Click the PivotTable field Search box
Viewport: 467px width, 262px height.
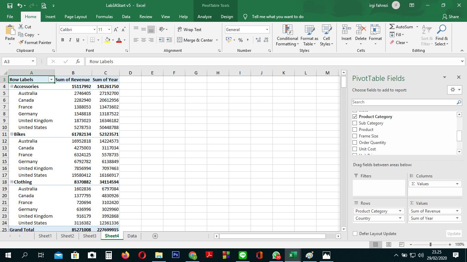coord(404,102)
